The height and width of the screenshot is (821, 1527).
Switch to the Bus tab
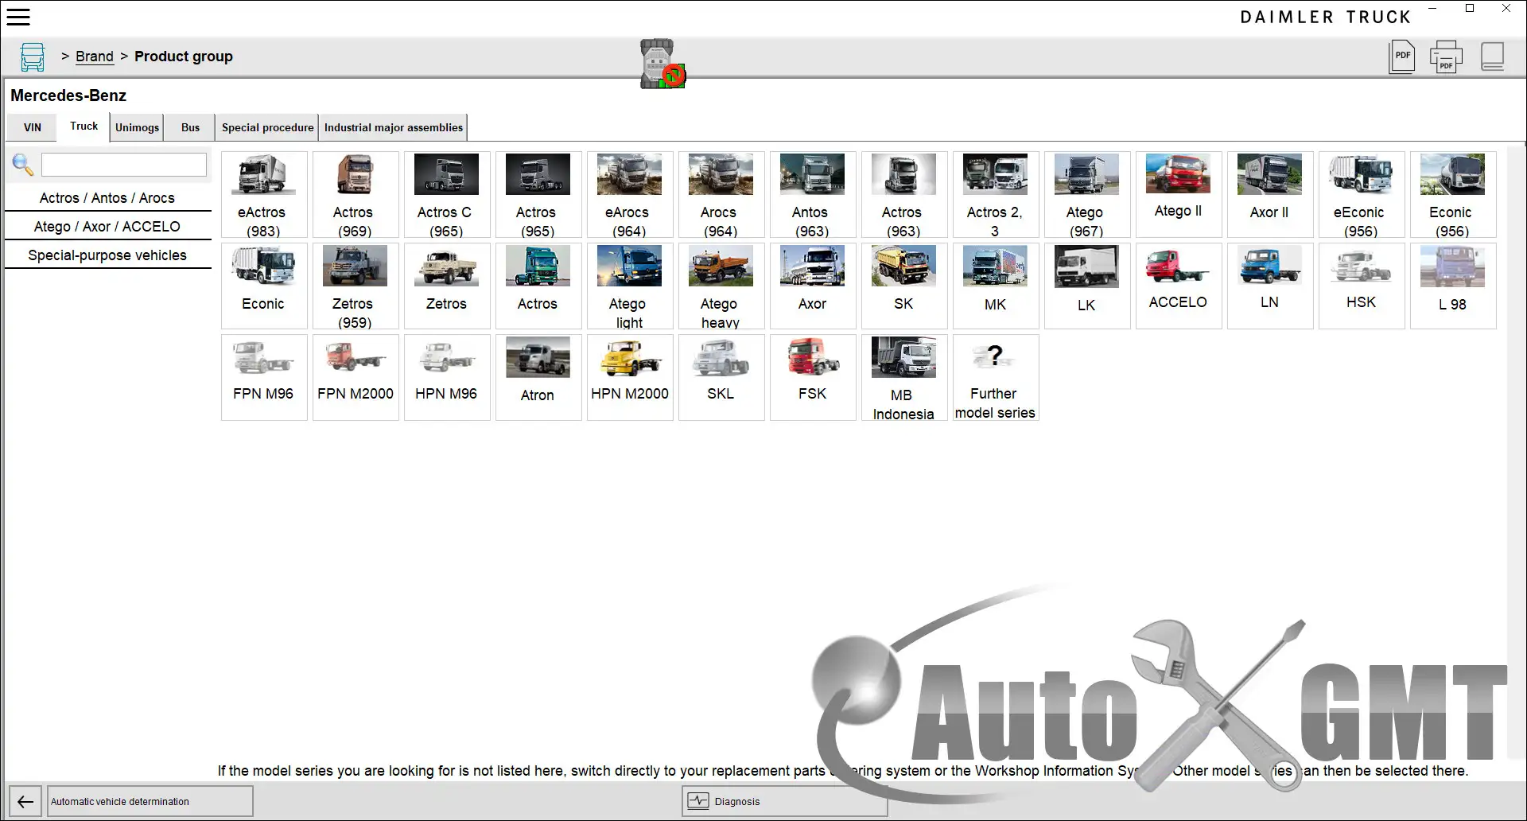pyautogui.click(x=190, y=127)
